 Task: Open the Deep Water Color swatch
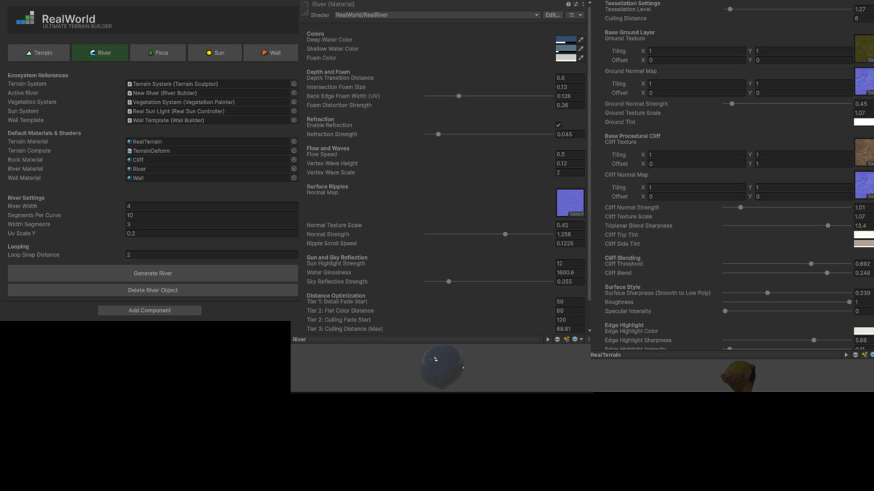click(x=566, y=40)
